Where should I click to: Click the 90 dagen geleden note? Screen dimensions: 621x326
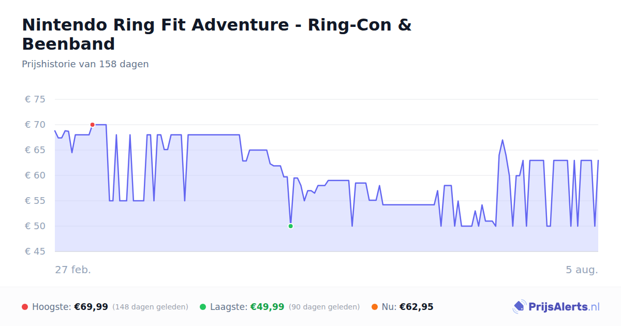324,307
